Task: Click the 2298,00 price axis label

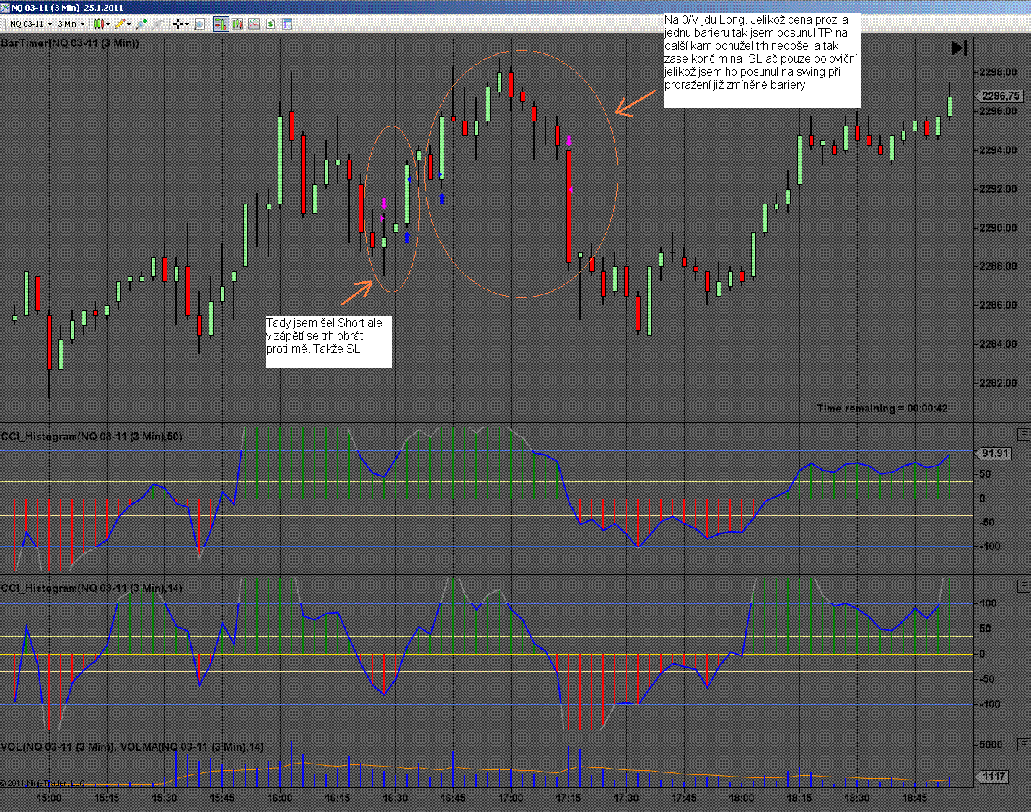Action: coord(999,72)
